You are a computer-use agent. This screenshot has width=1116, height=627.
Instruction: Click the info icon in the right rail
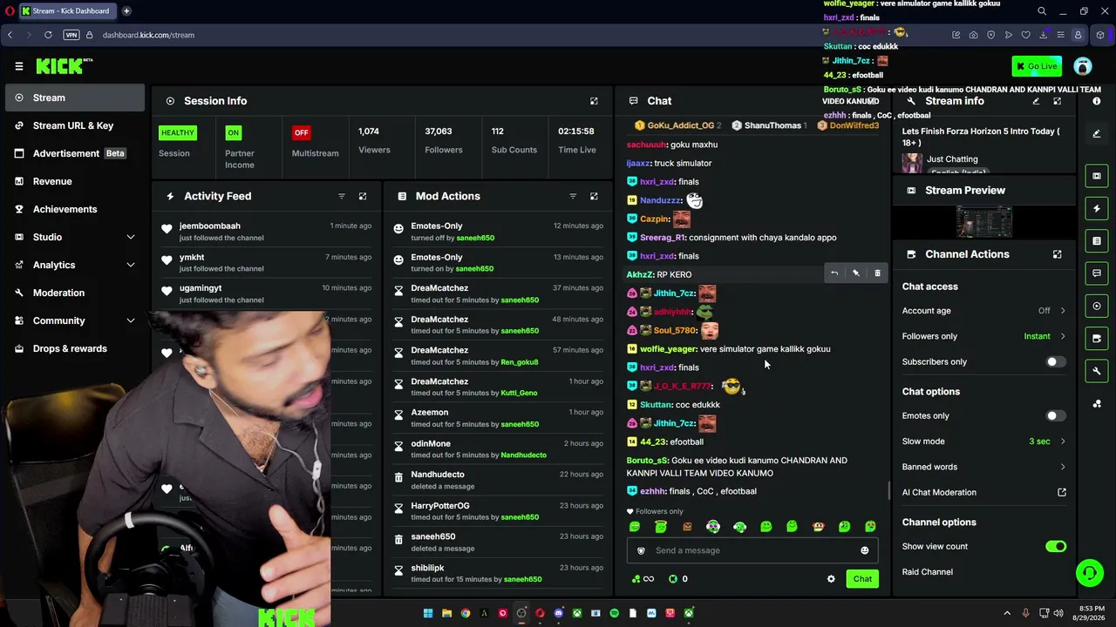pos(1097,101)
